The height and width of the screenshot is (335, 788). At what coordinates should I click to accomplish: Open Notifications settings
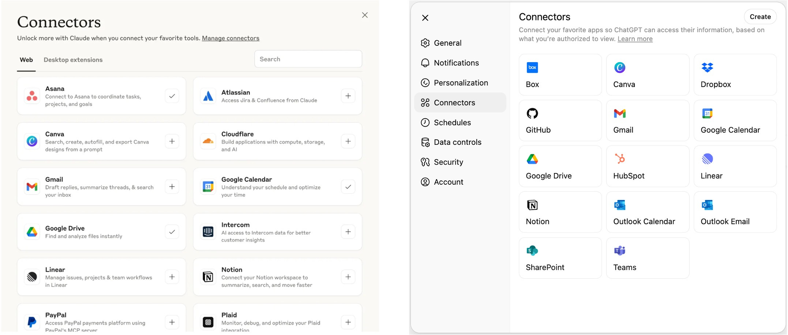point(460,63)
